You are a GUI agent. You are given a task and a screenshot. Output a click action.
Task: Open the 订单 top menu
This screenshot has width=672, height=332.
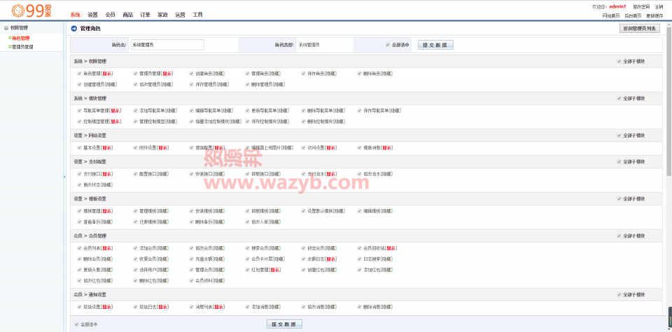(146, 15)
